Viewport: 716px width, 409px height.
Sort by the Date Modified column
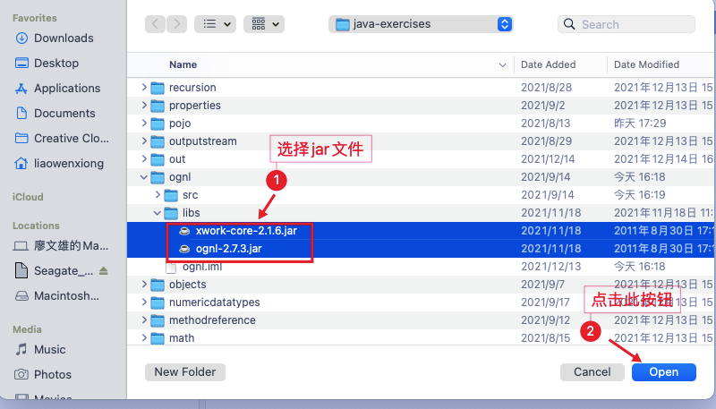(x=646, y=64)
